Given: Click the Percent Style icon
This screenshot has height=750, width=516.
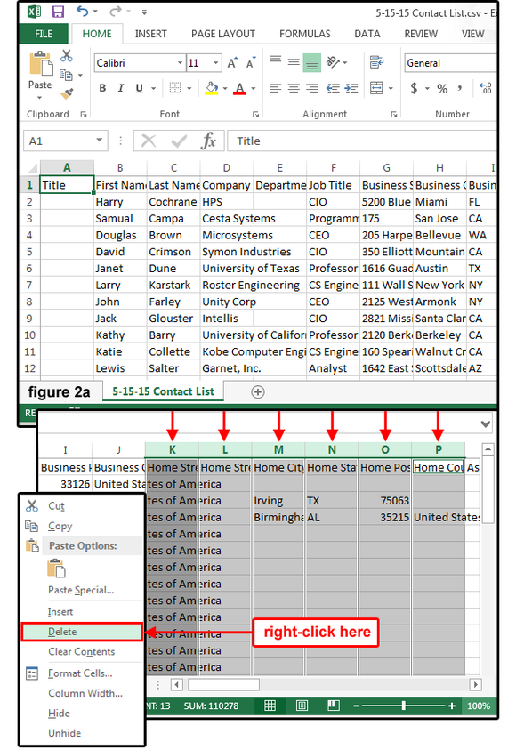Looking at the screenshot, I should [x=442, y=88].
